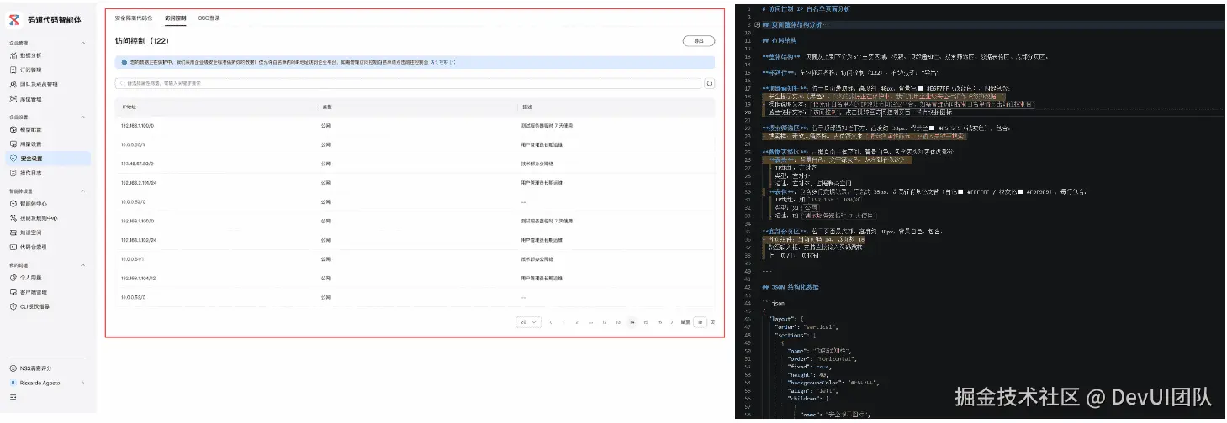Switch to the SSO登录 tab
Screen dimensions: 1227x423
tap(208, 17)
